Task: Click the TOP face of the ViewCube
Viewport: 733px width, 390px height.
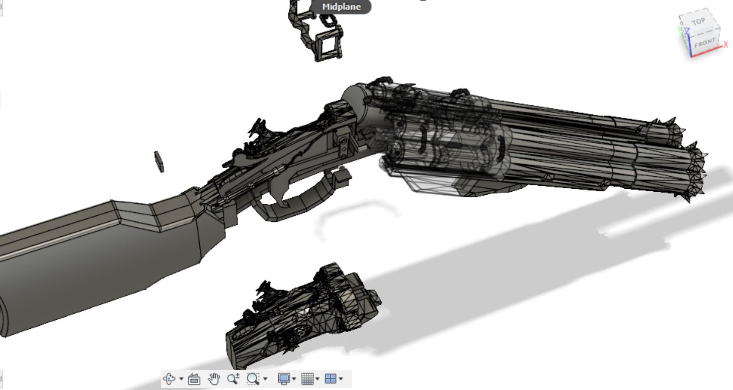Action: (698, 23)
